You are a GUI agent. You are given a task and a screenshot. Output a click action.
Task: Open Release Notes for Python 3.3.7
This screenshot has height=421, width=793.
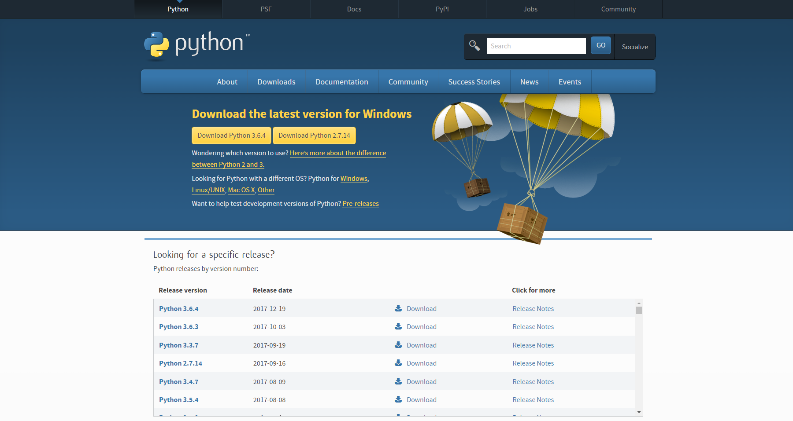(533, 345)
